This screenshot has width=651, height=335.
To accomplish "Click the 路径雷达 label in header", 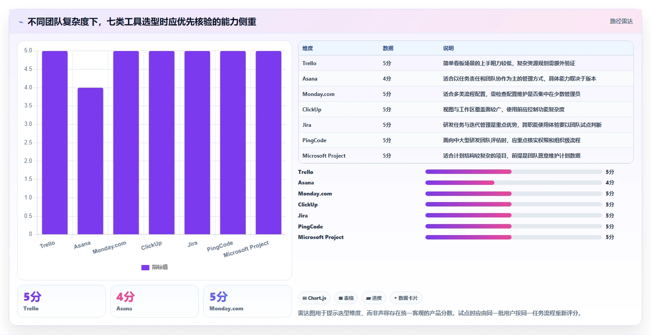I will point(621,21).
